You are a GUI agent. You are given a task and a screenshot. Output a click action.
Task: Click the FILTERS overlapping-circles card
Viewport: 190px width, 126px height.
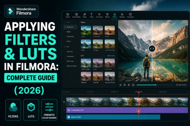(13, 110)
